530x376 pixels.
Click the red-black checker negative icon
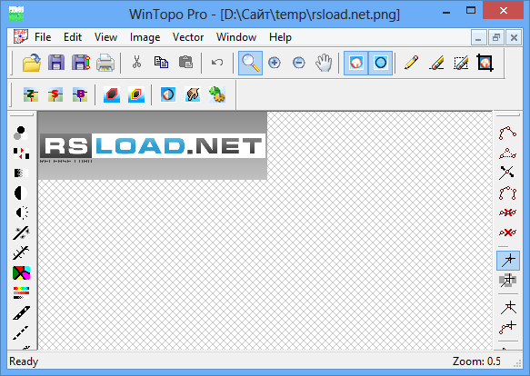click(x=21, y=153)
